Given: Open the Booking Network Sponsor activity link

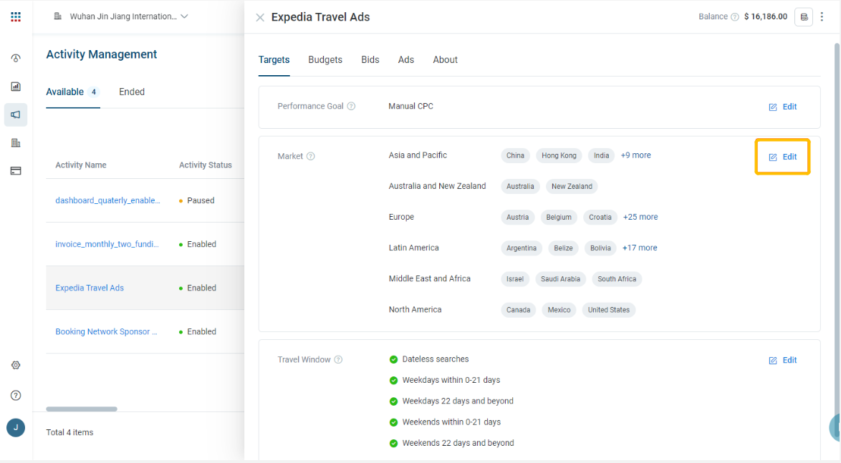Looking at the screenshot, I should [106, 332].
